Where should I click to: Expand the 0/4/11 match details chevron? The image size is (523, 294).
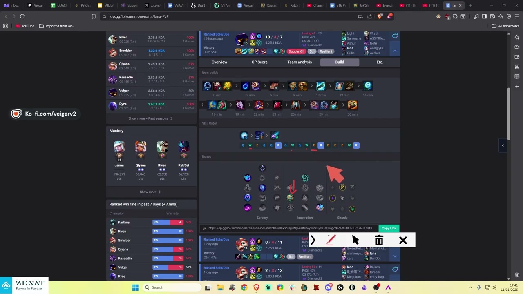click(395, 256)
